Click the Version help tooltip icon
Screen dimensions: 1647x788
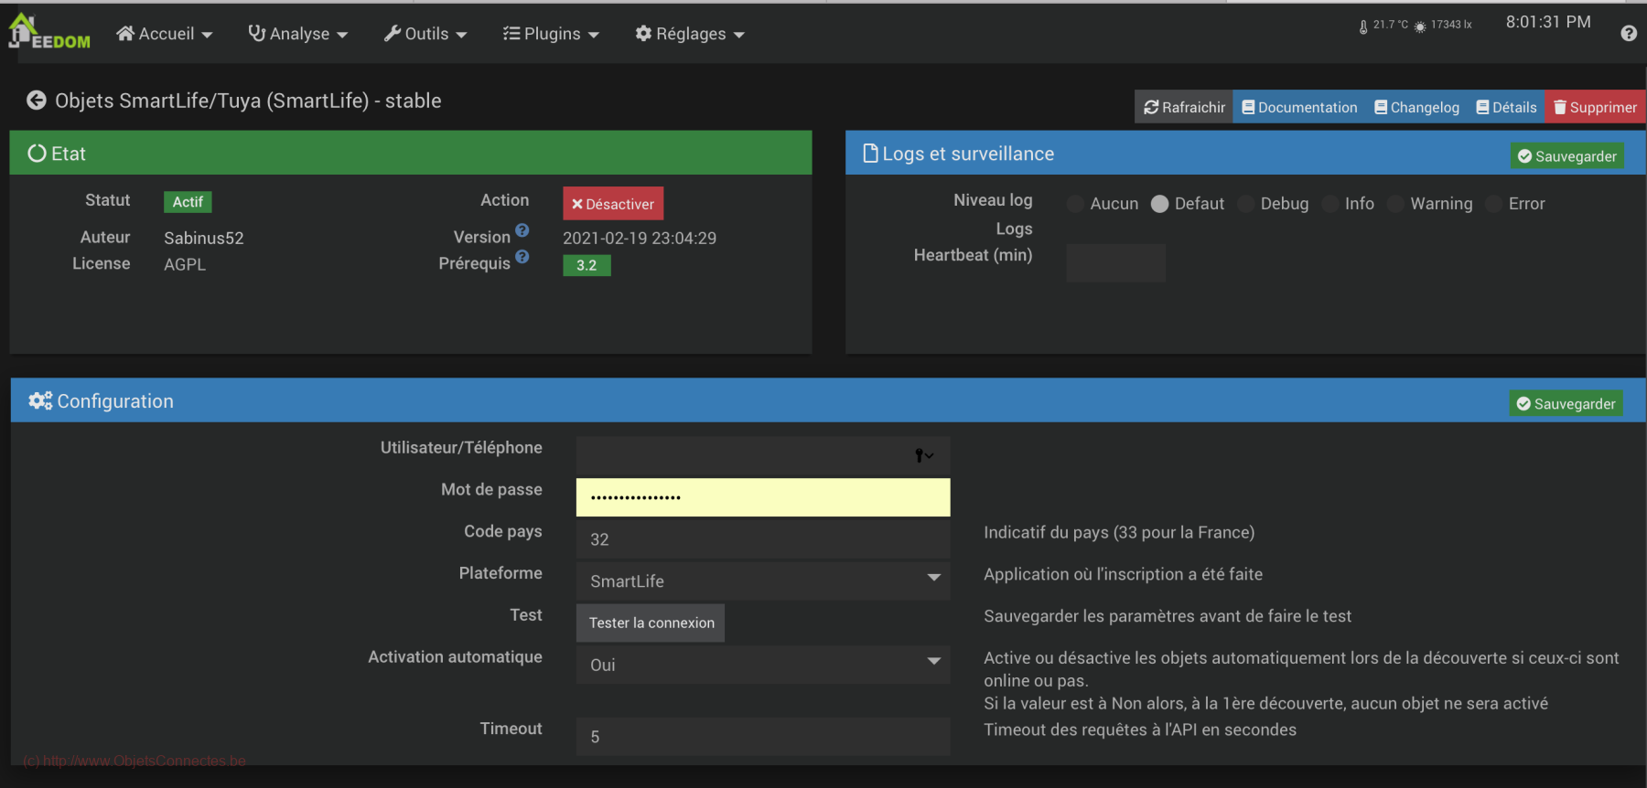[x=522, y=230]
